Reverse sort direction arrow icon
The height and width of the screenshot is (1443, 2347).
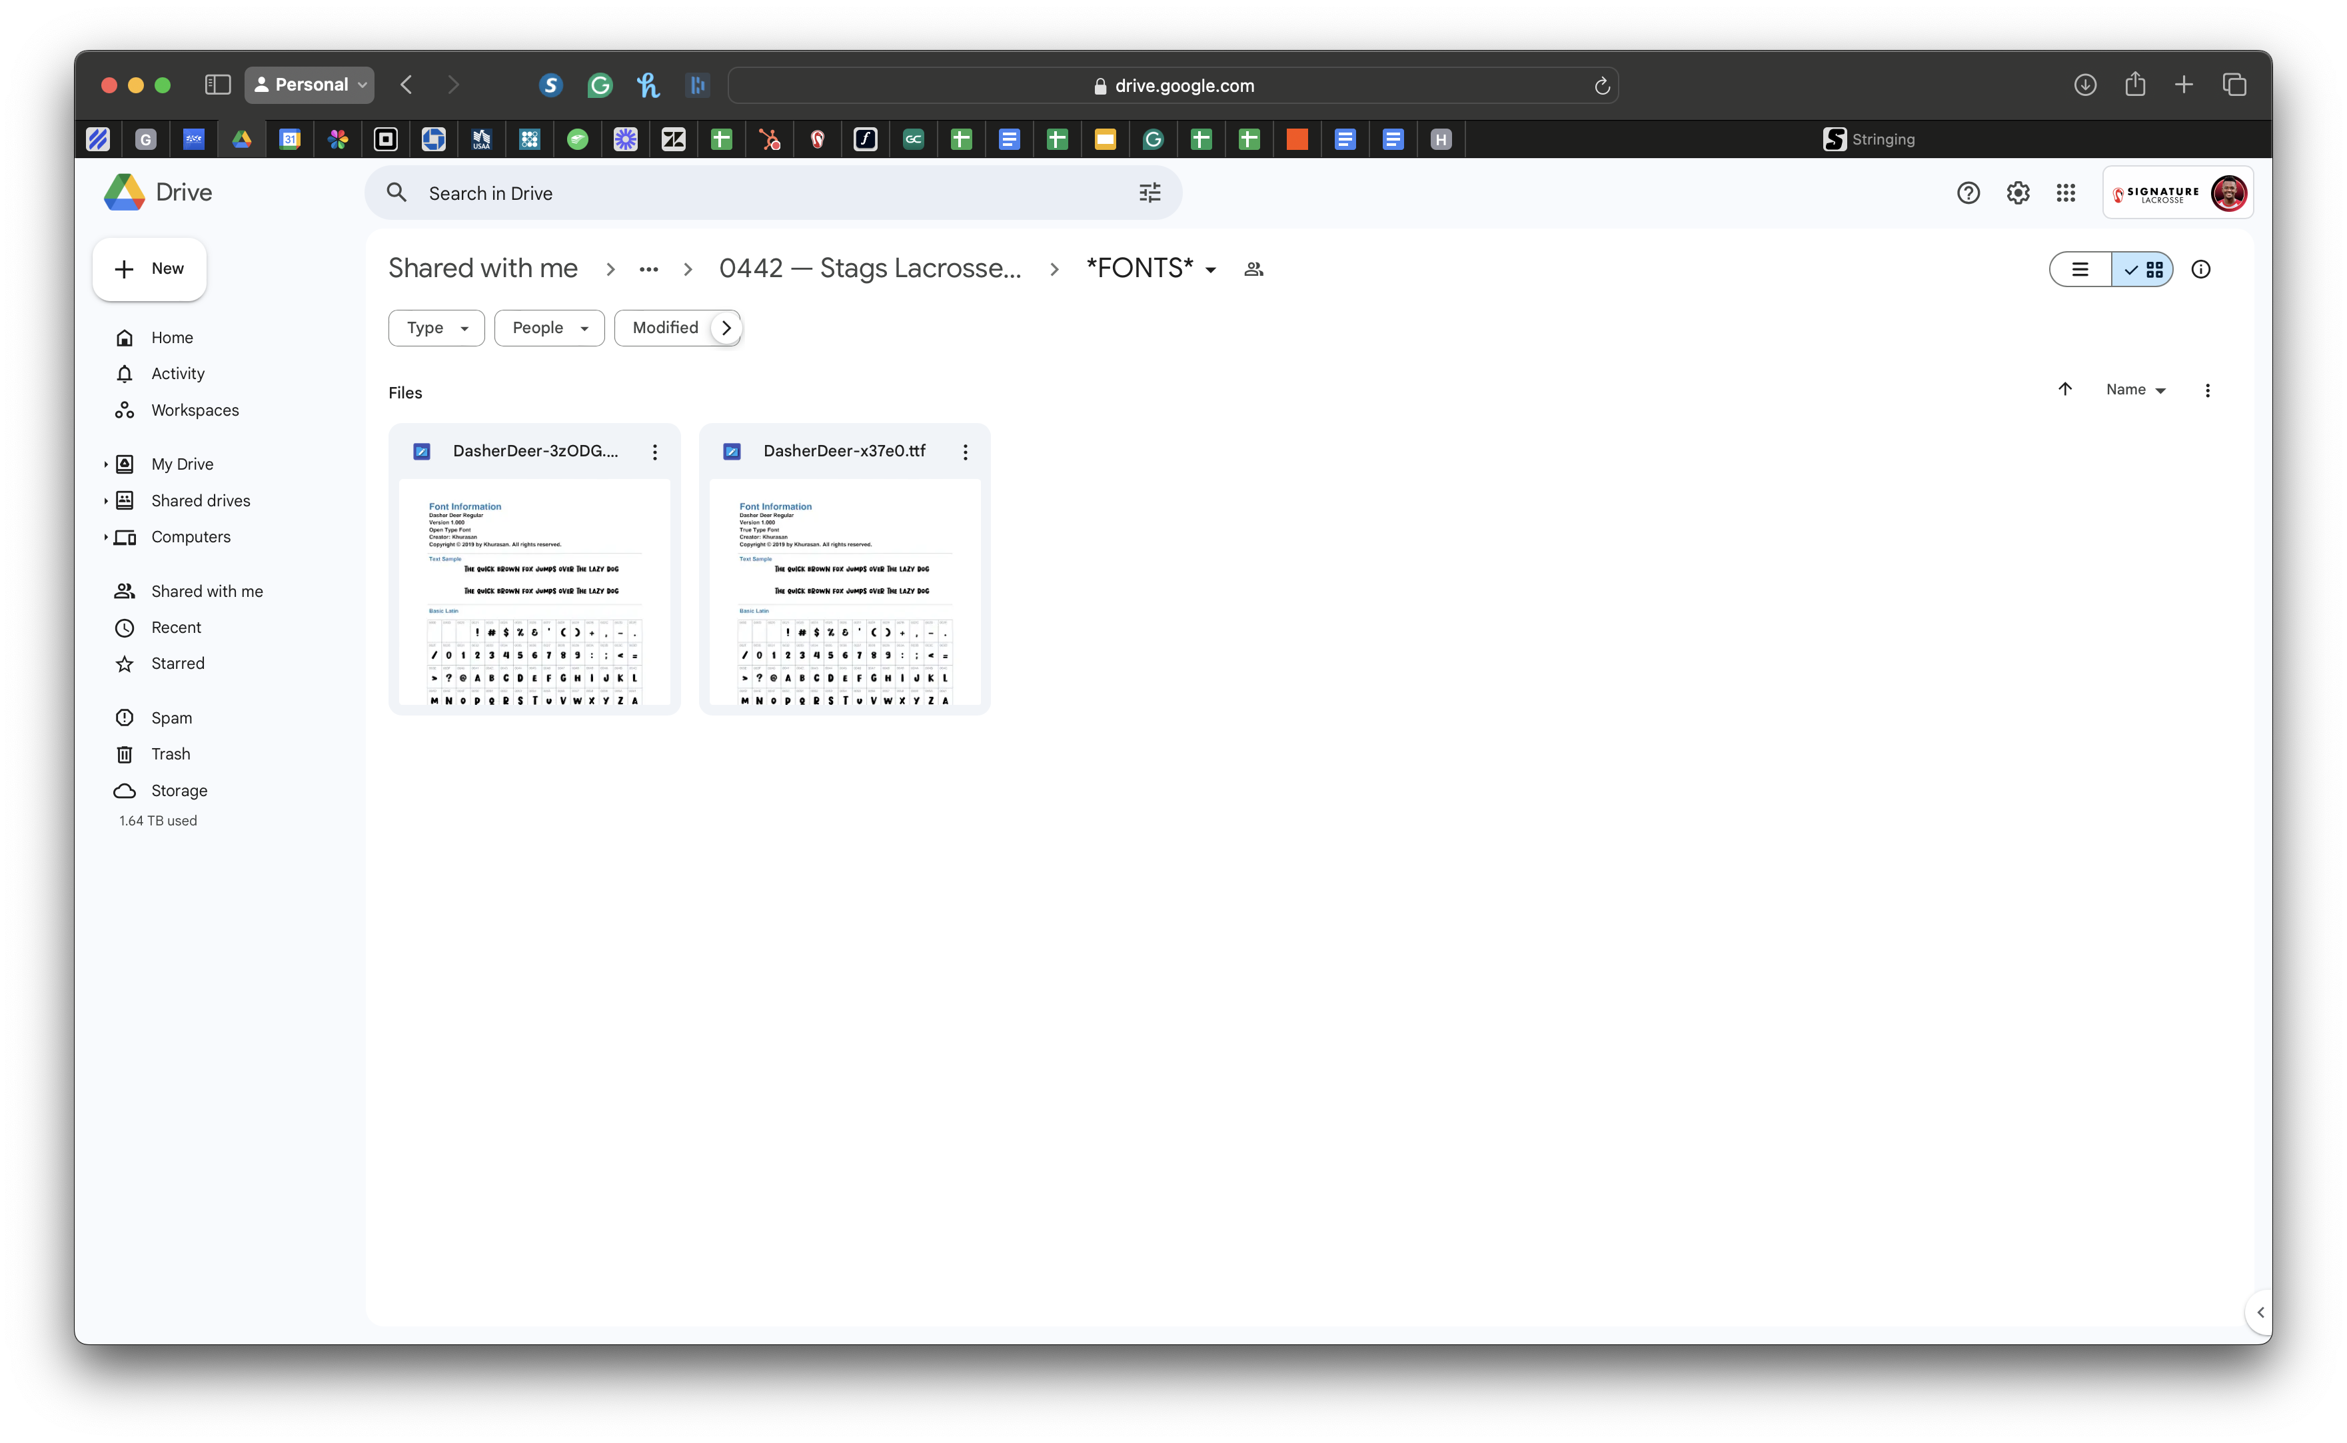(x=2064, y=389)
